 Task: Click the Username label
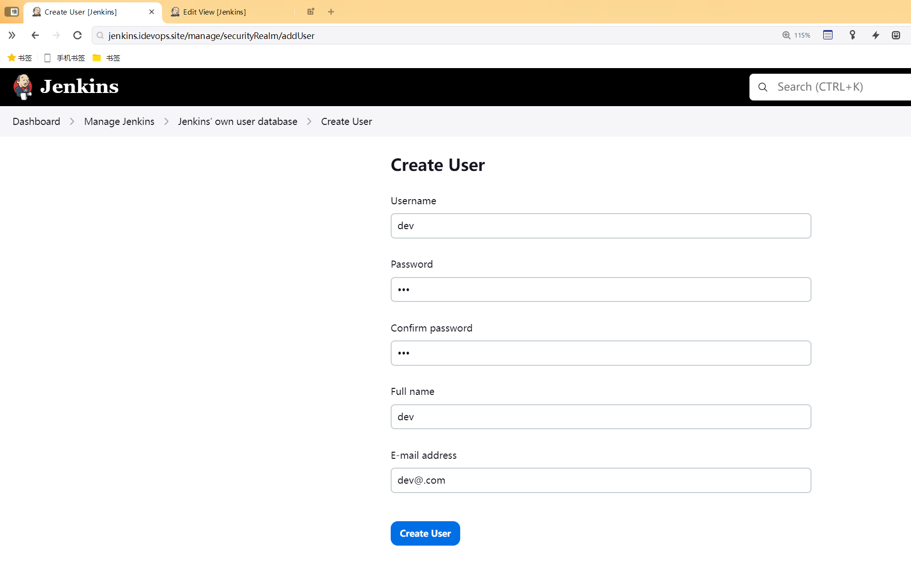pyautogui.click(x=413, y=201)
